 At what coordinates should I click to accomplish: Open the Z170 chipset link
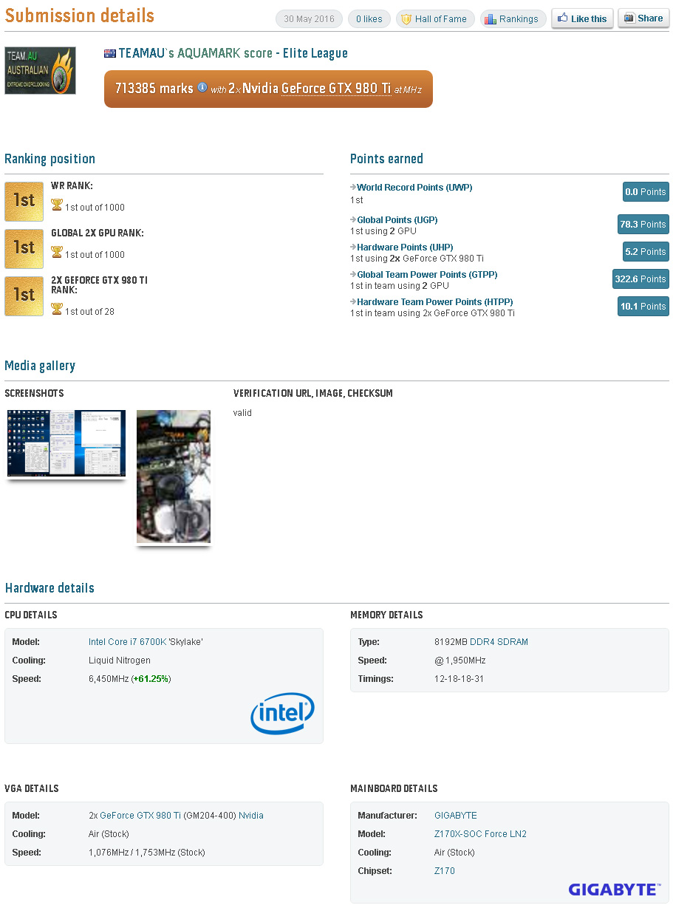[x=445, y=871]
